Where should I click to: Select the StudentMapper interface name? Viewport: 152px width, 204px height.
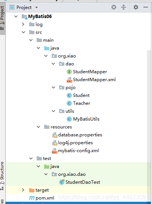coord(90,72)
